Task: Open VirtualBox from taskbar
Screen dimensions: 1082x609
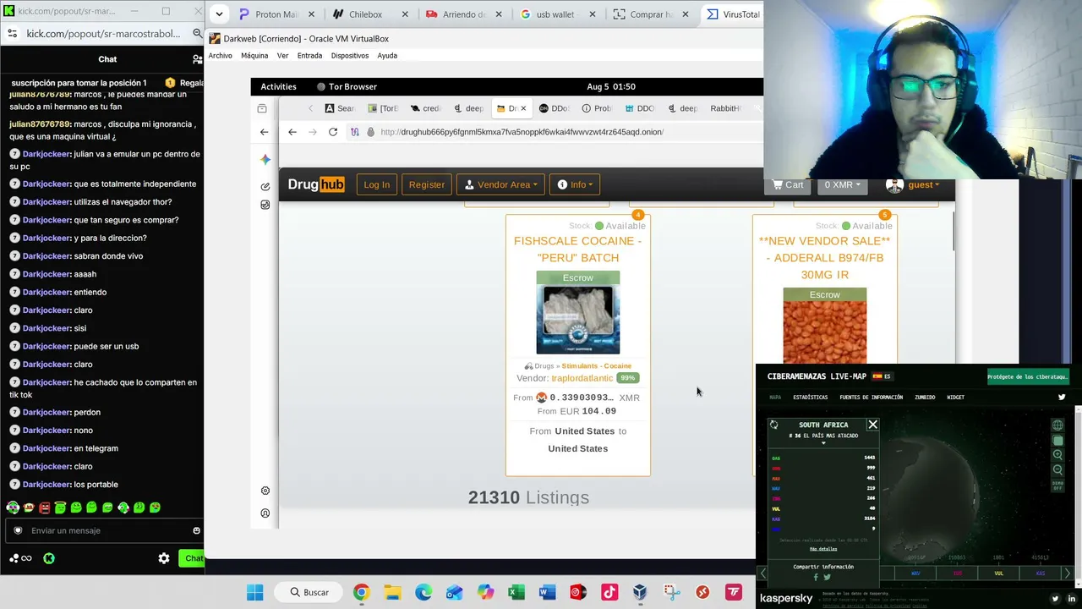Action: tap(640, 592)
